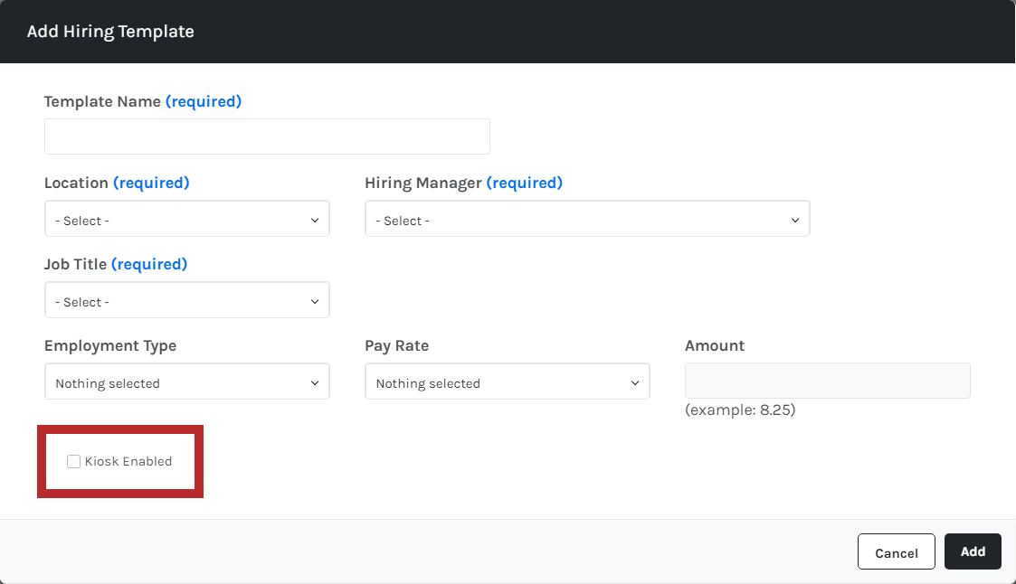Open the Location dropdown

point(187,219)
